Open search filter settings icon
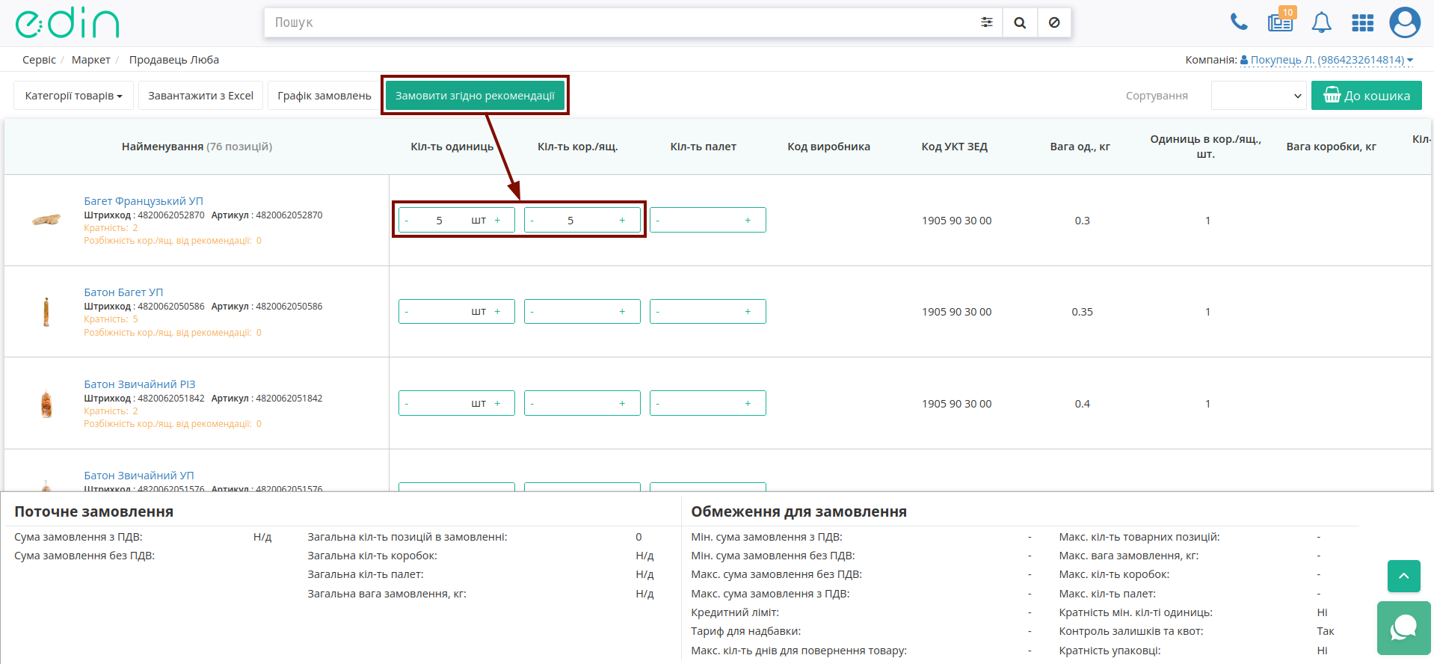The width and height of the screenshot is (1434, 664). click(986, 22)
